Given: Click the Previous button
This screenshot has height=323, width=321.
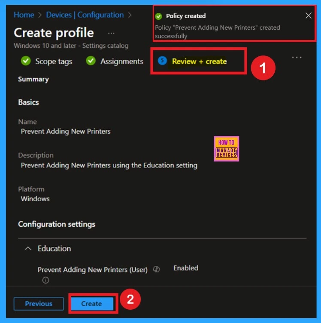Looking at the screenshot, I should tap(39, 304).
